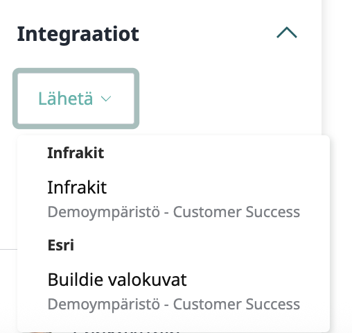Choose Buildie valokuvat from the list
Screen dimensions: 352x333
(x=173, y=291)
